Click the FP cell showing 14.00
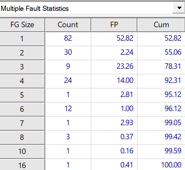The width and height of the screenshot is (185, 170). click(114, 81)
